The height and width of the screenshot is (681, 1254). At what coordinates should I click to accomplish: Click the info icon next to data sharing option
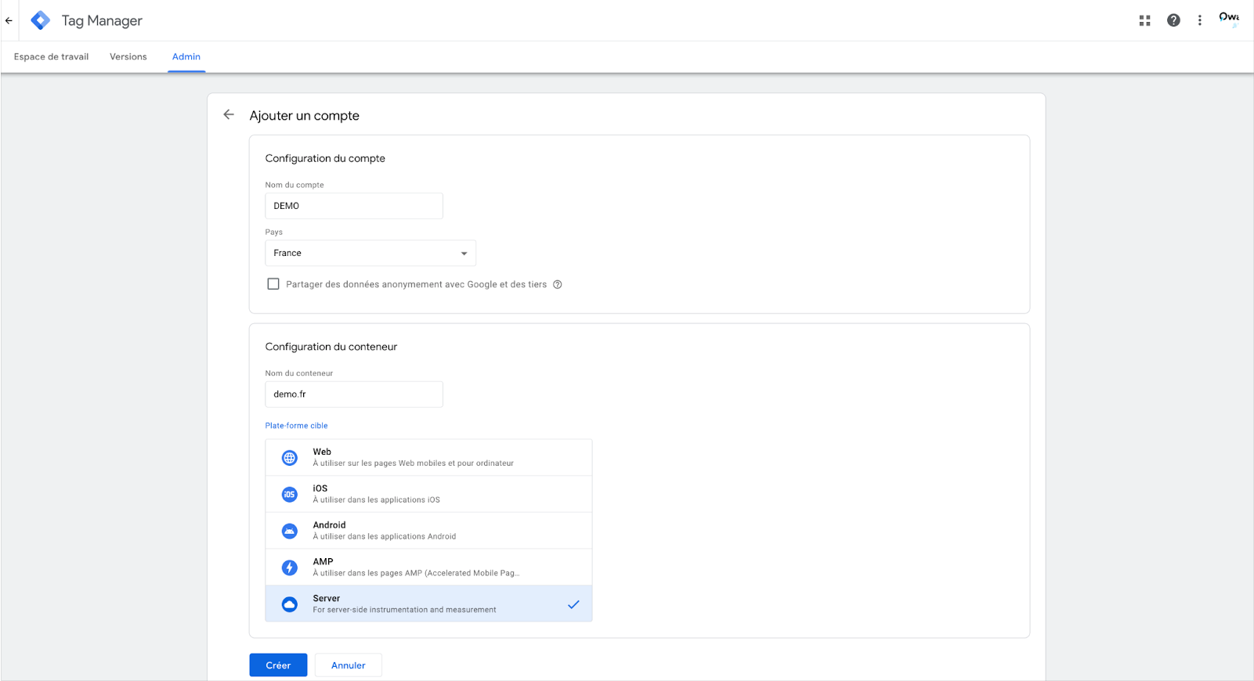pyautogui.click(x=558, y=284)
